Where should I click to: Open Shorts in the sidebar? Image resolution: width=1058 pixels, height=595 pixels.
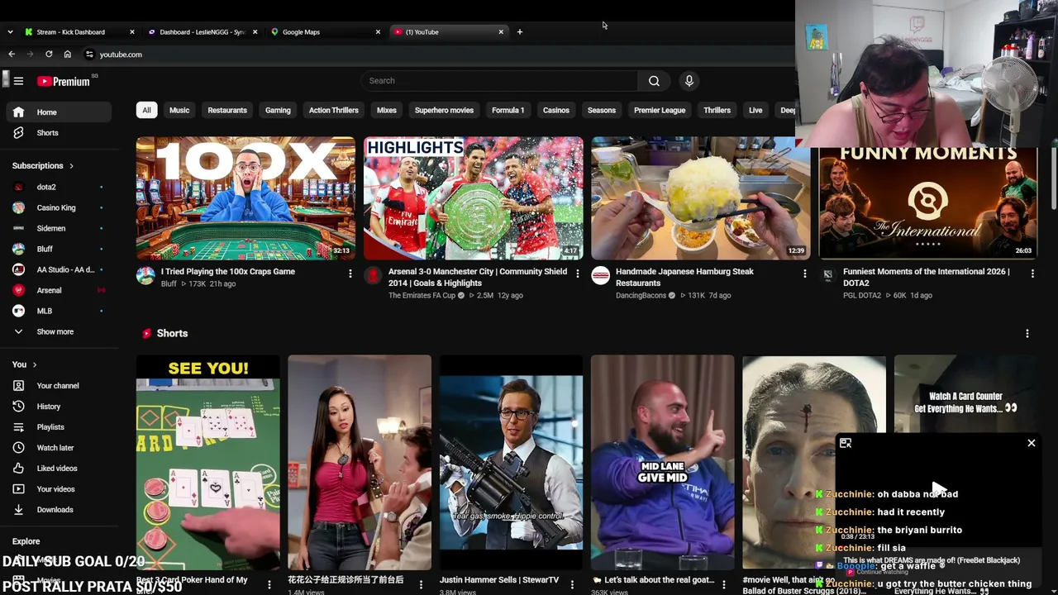coord(58,133)
